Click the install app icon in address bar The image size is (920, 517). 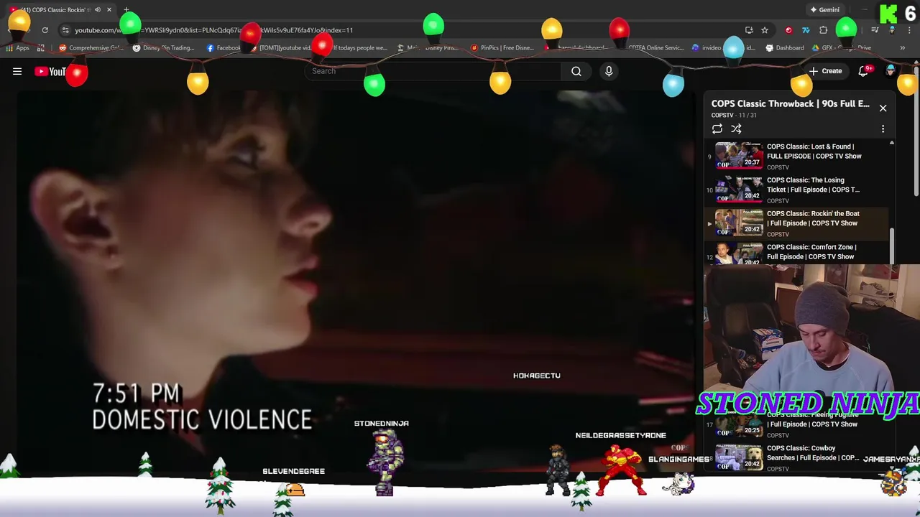749,30
